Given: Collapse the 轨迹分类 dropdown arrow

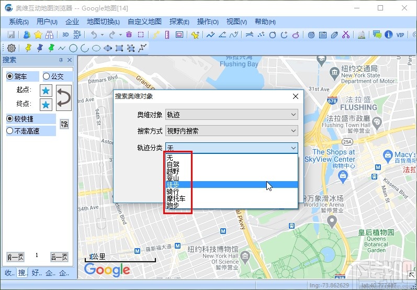Looking at the screenshot, I should (x=294, y=148).
